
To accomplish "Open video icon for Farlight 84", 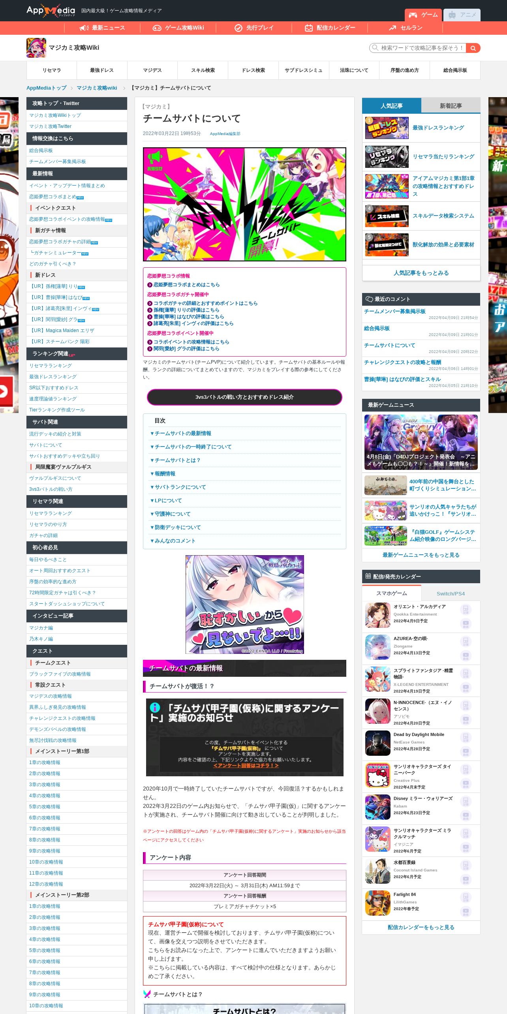I will pos(466,912).
